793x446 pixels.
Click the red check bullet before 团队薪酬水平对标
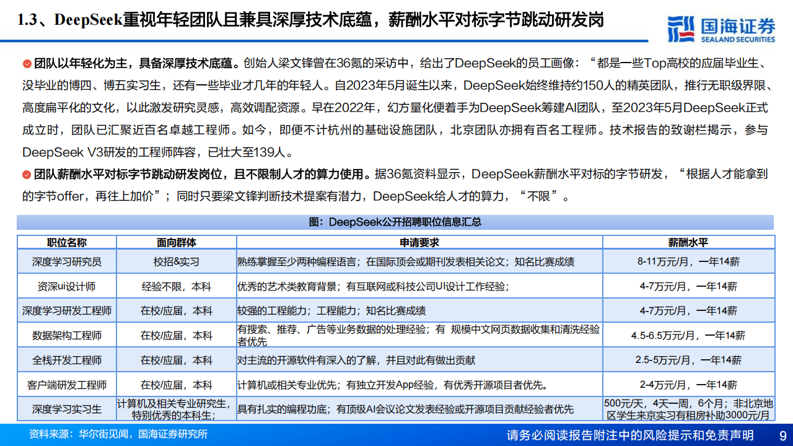point(27,174)
